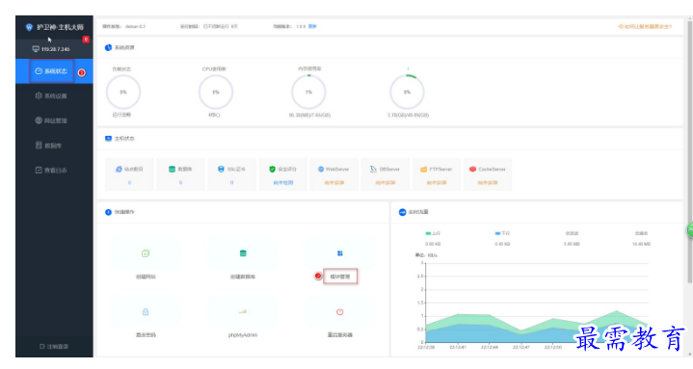Click the 负载状态 0% gauge
This screenshot has height=369, width=693.
point(123,92)
